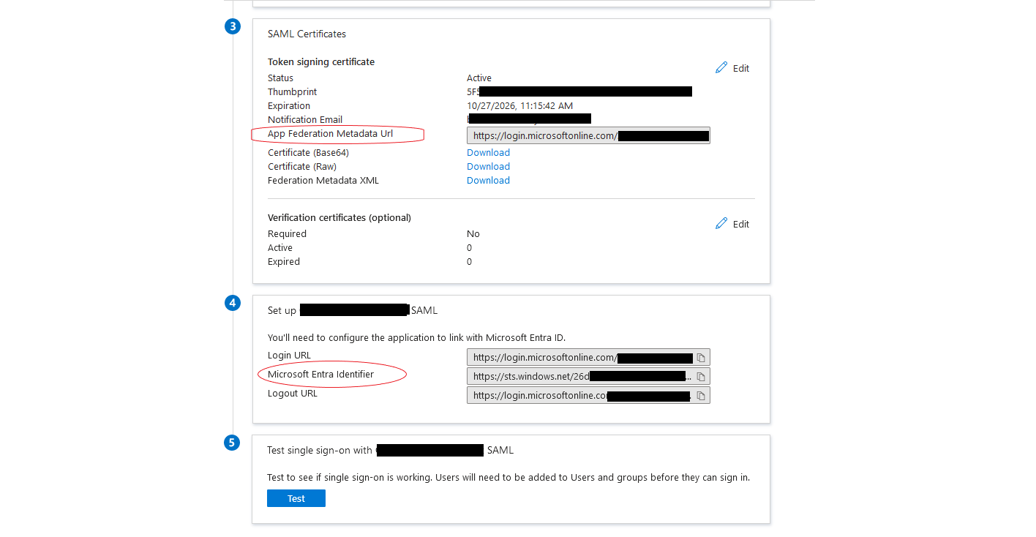Copy the Login URL value
Image resolution: width=1036 pixels, height=537 pixels.
pyautogui.click(x=701, y=358)
